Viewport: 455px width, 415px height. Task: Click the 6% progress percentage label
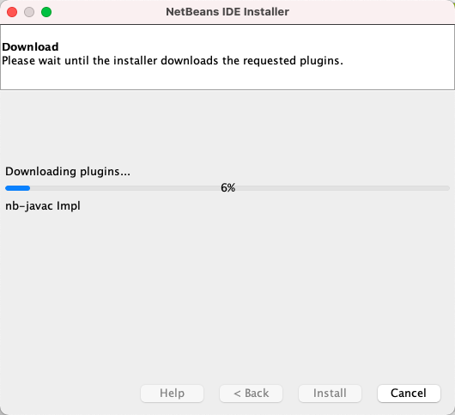coord(227,188)
